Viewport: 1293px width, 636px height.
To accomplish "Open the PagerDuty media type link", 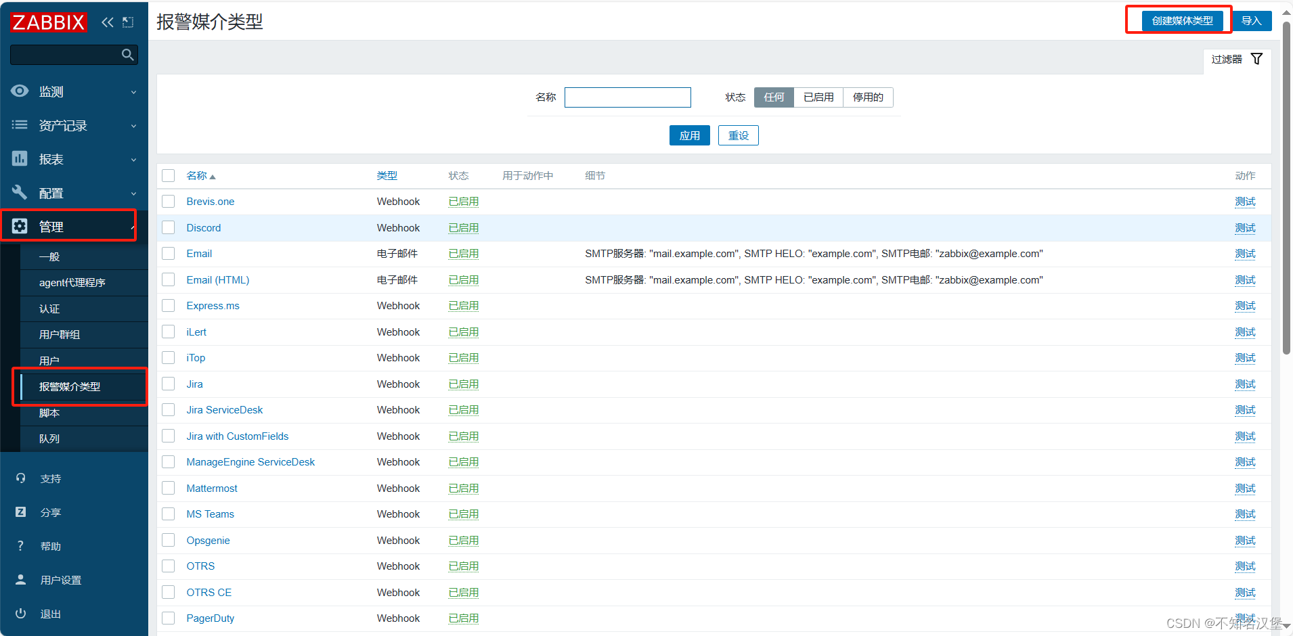I will click(x=211, y=618).
